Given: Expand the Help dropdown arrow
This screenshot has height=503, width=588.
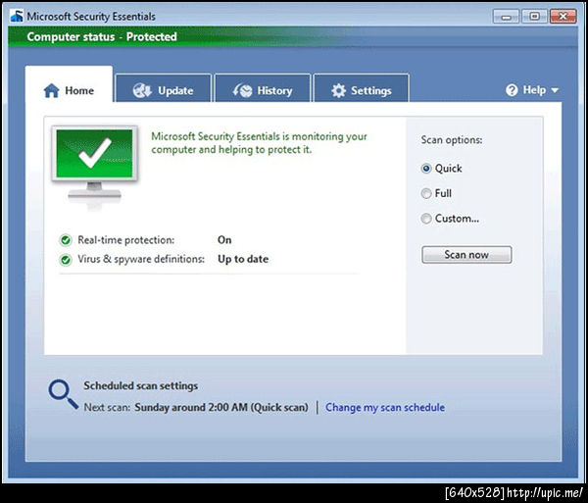Looking at the screenshot, I should pos(555,90).
